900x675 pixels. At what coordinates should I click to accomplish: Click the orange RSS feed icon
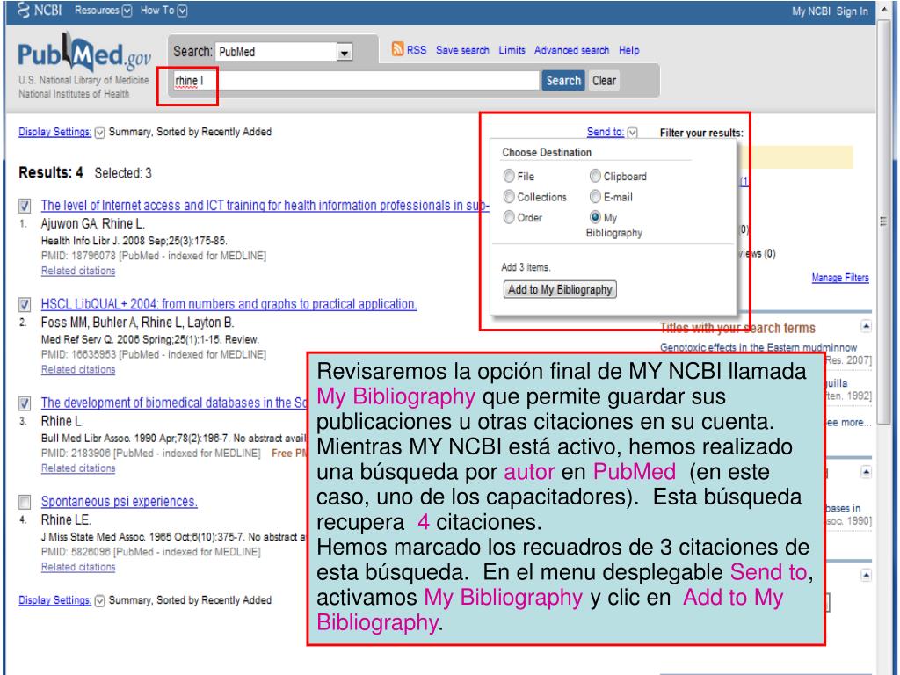point(398,49)
